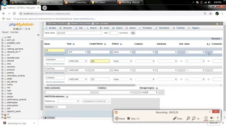Open VARCHAR type dropdown for UserName row
Screen dimensions: 226x127
tap(78, 61)
